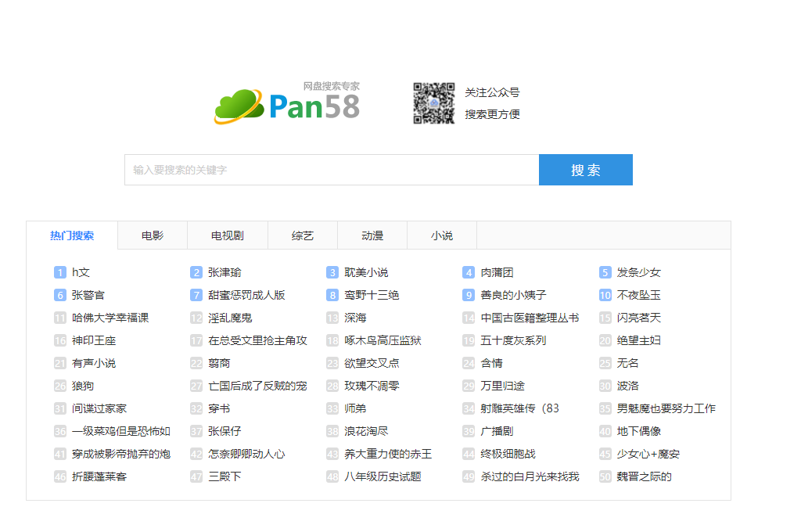
Task: Switch to the 电影 tab
Action: pos(153,235)
